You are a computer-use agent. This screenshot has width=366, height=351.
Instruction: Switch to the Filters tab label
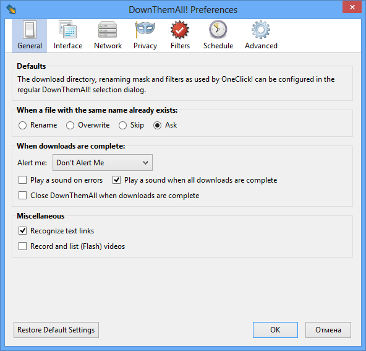click(x=180, y=46)
